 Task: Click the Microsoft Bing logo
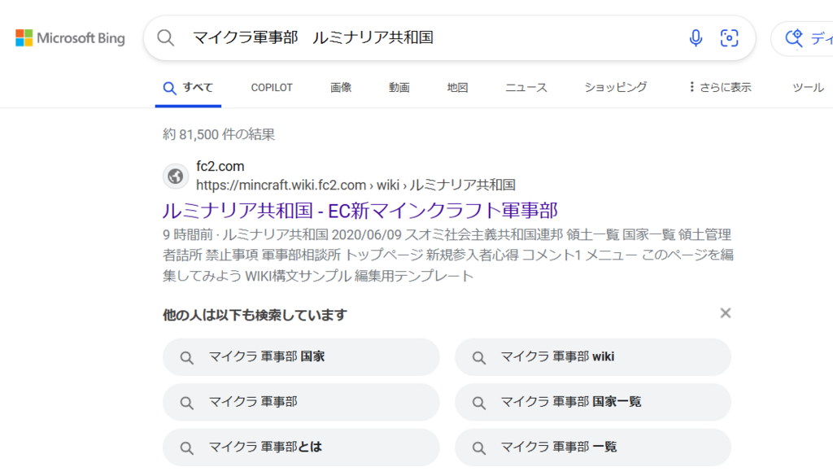(x=70, y=38)
